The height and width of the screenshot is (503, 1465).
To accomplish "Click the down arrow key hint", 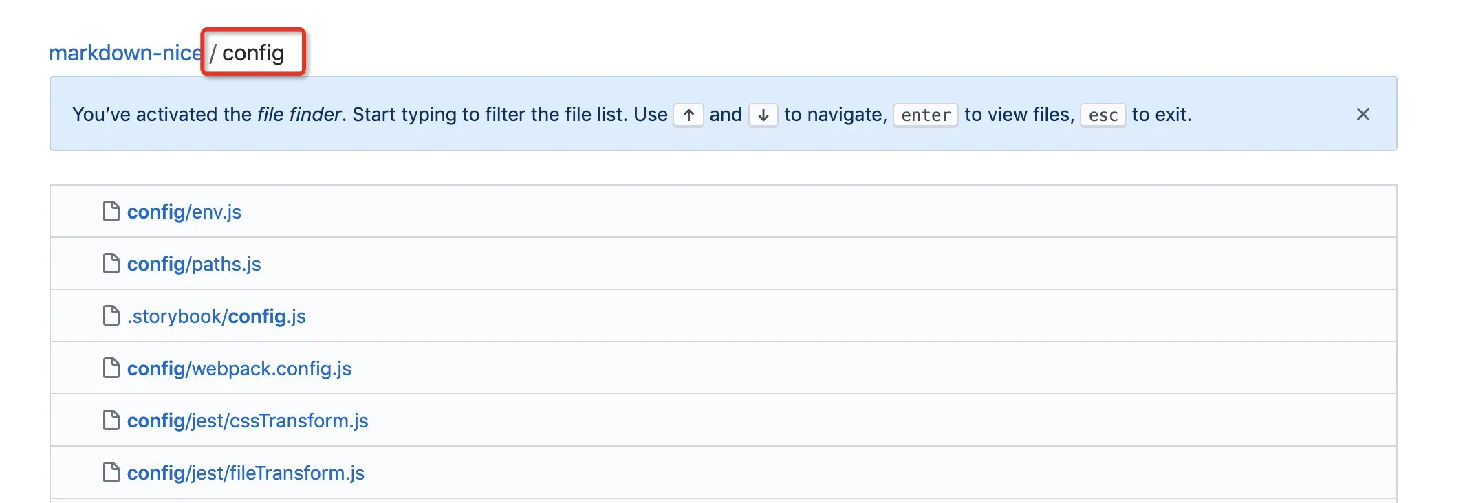I will (763, 115).
